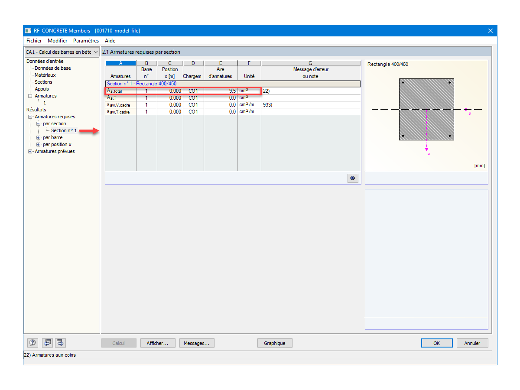The height and width of the screenshot is (390, 520).
Task: Click the Données d'entrée tree heading
Action: (x=45, y=61)
